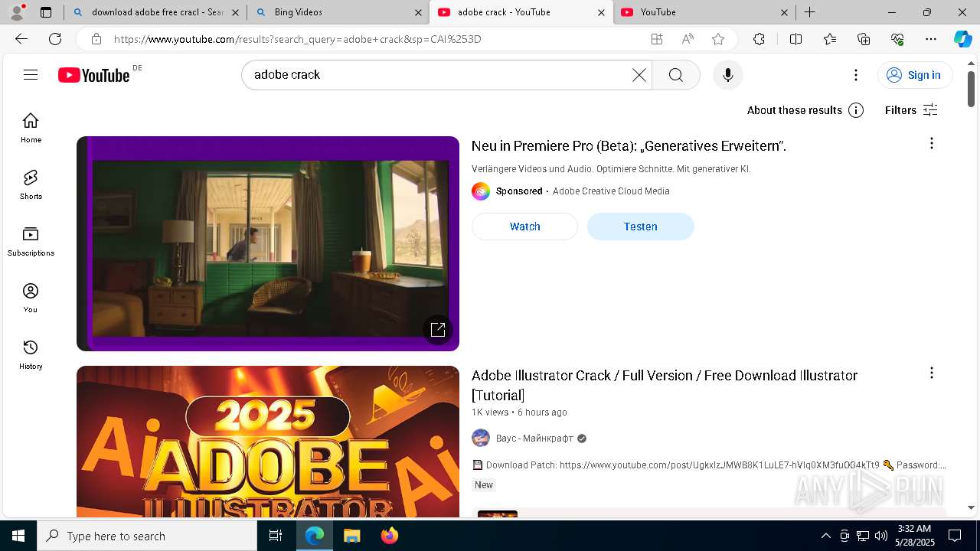Sign in to YouTube
Image resolution: width=980 pixels, height=551 pixels.
(915, 75)
